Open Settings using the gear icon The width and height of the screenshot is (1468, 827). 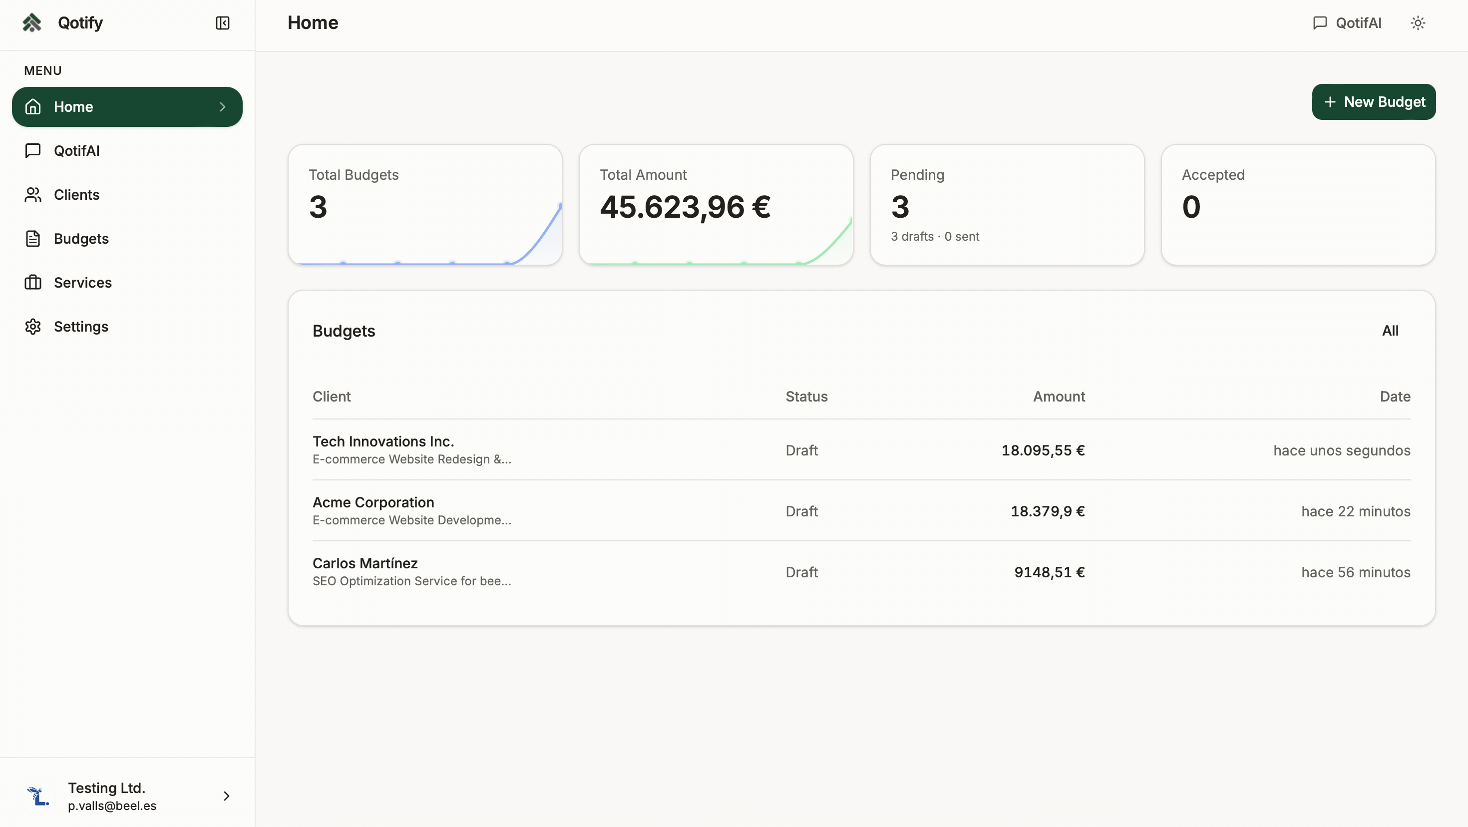tap(32, 326)
